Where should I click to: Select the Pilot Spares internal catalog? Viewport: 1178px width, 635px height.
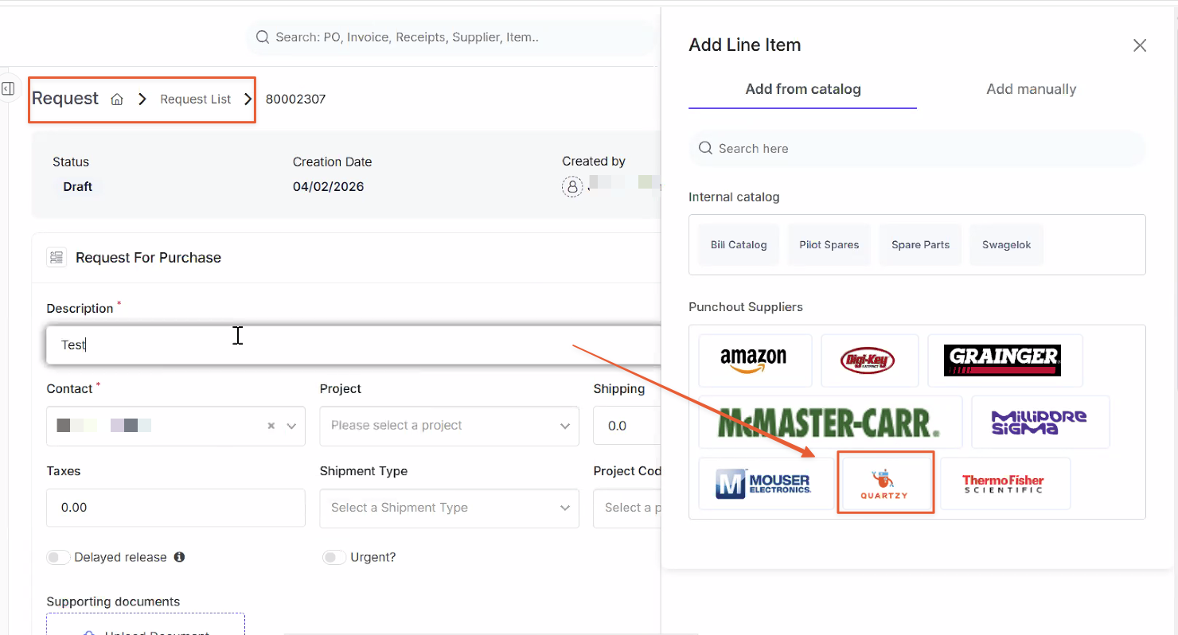pos(829,244)
